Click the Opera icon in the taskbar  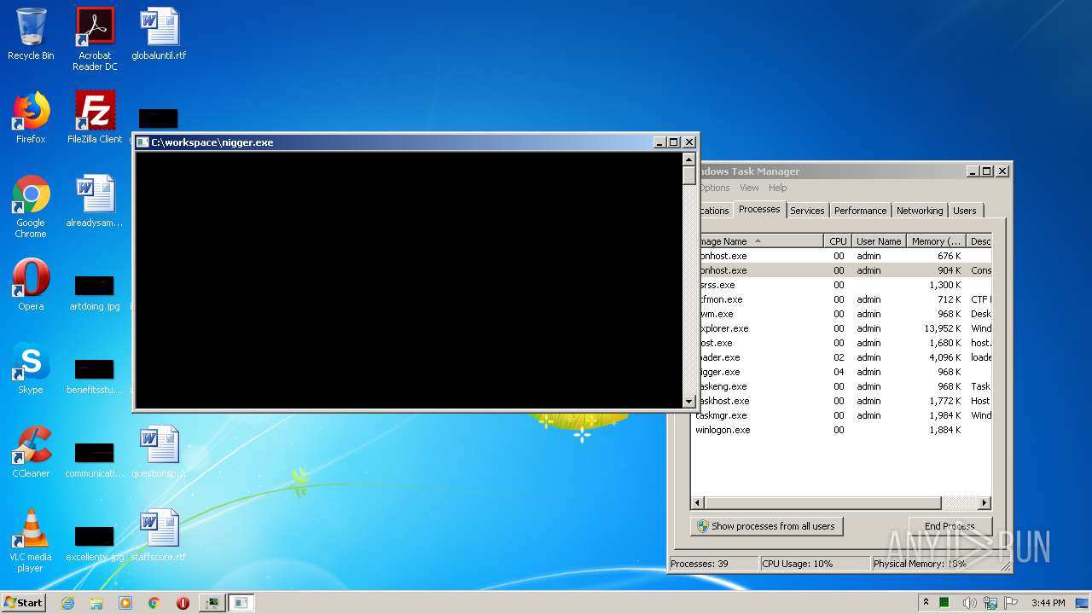[183, 603]
